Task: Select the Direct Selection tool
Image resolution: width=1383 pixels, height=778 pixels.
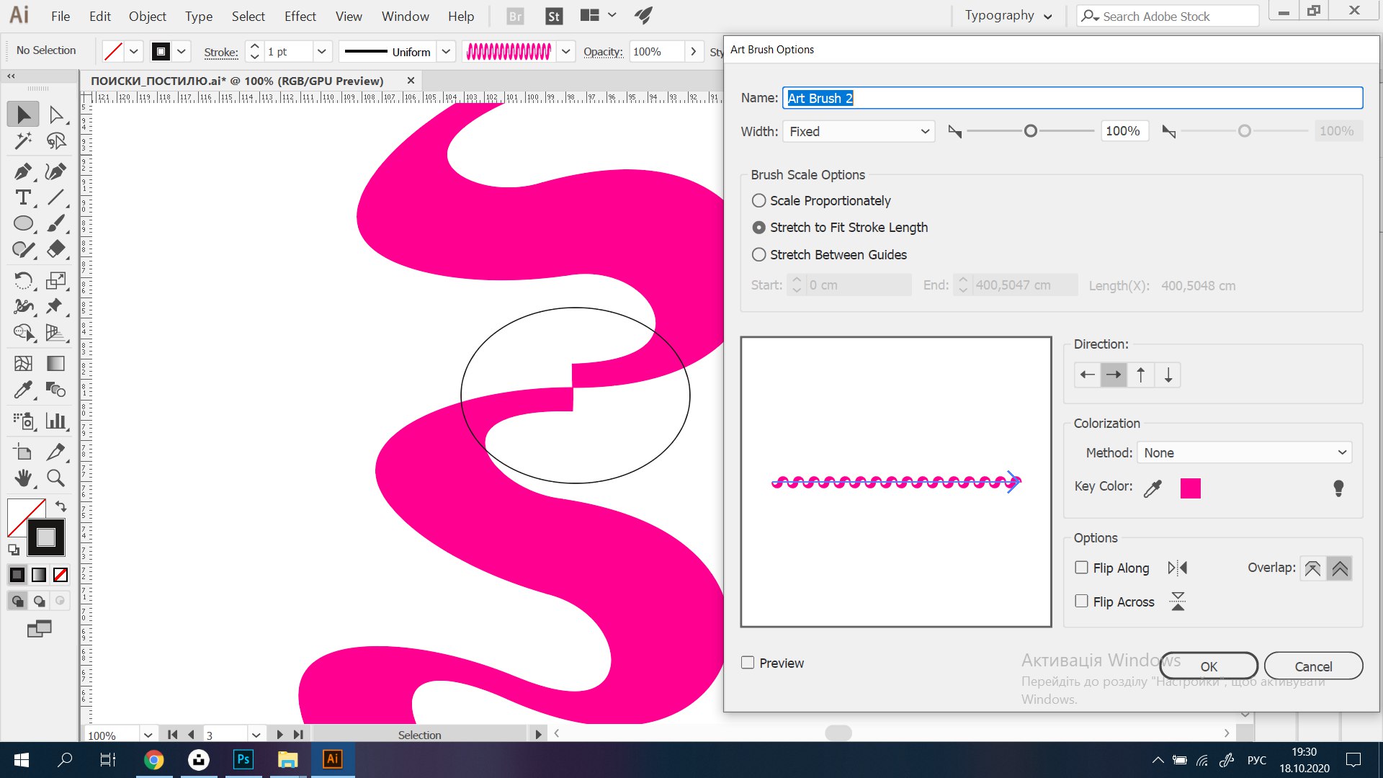Action: 55,115
